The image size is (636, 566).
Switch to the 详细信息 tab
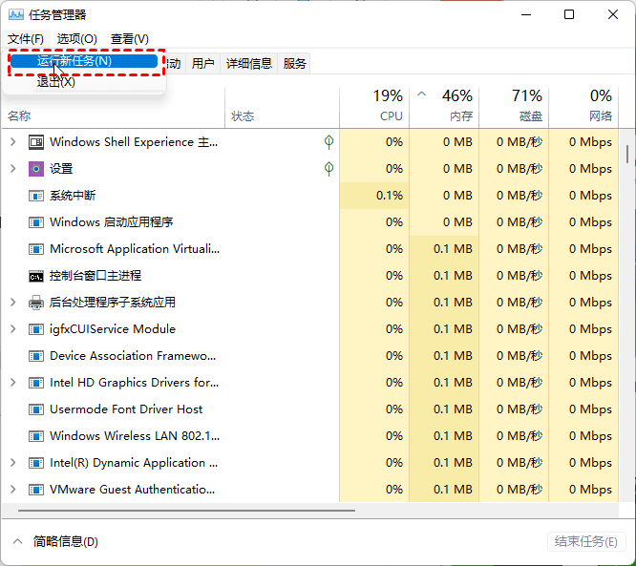click(x=248, y=64)
